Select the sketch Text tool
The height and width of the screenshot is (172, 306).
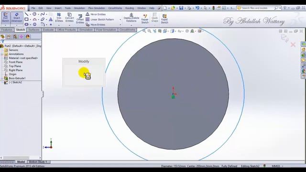51,19
